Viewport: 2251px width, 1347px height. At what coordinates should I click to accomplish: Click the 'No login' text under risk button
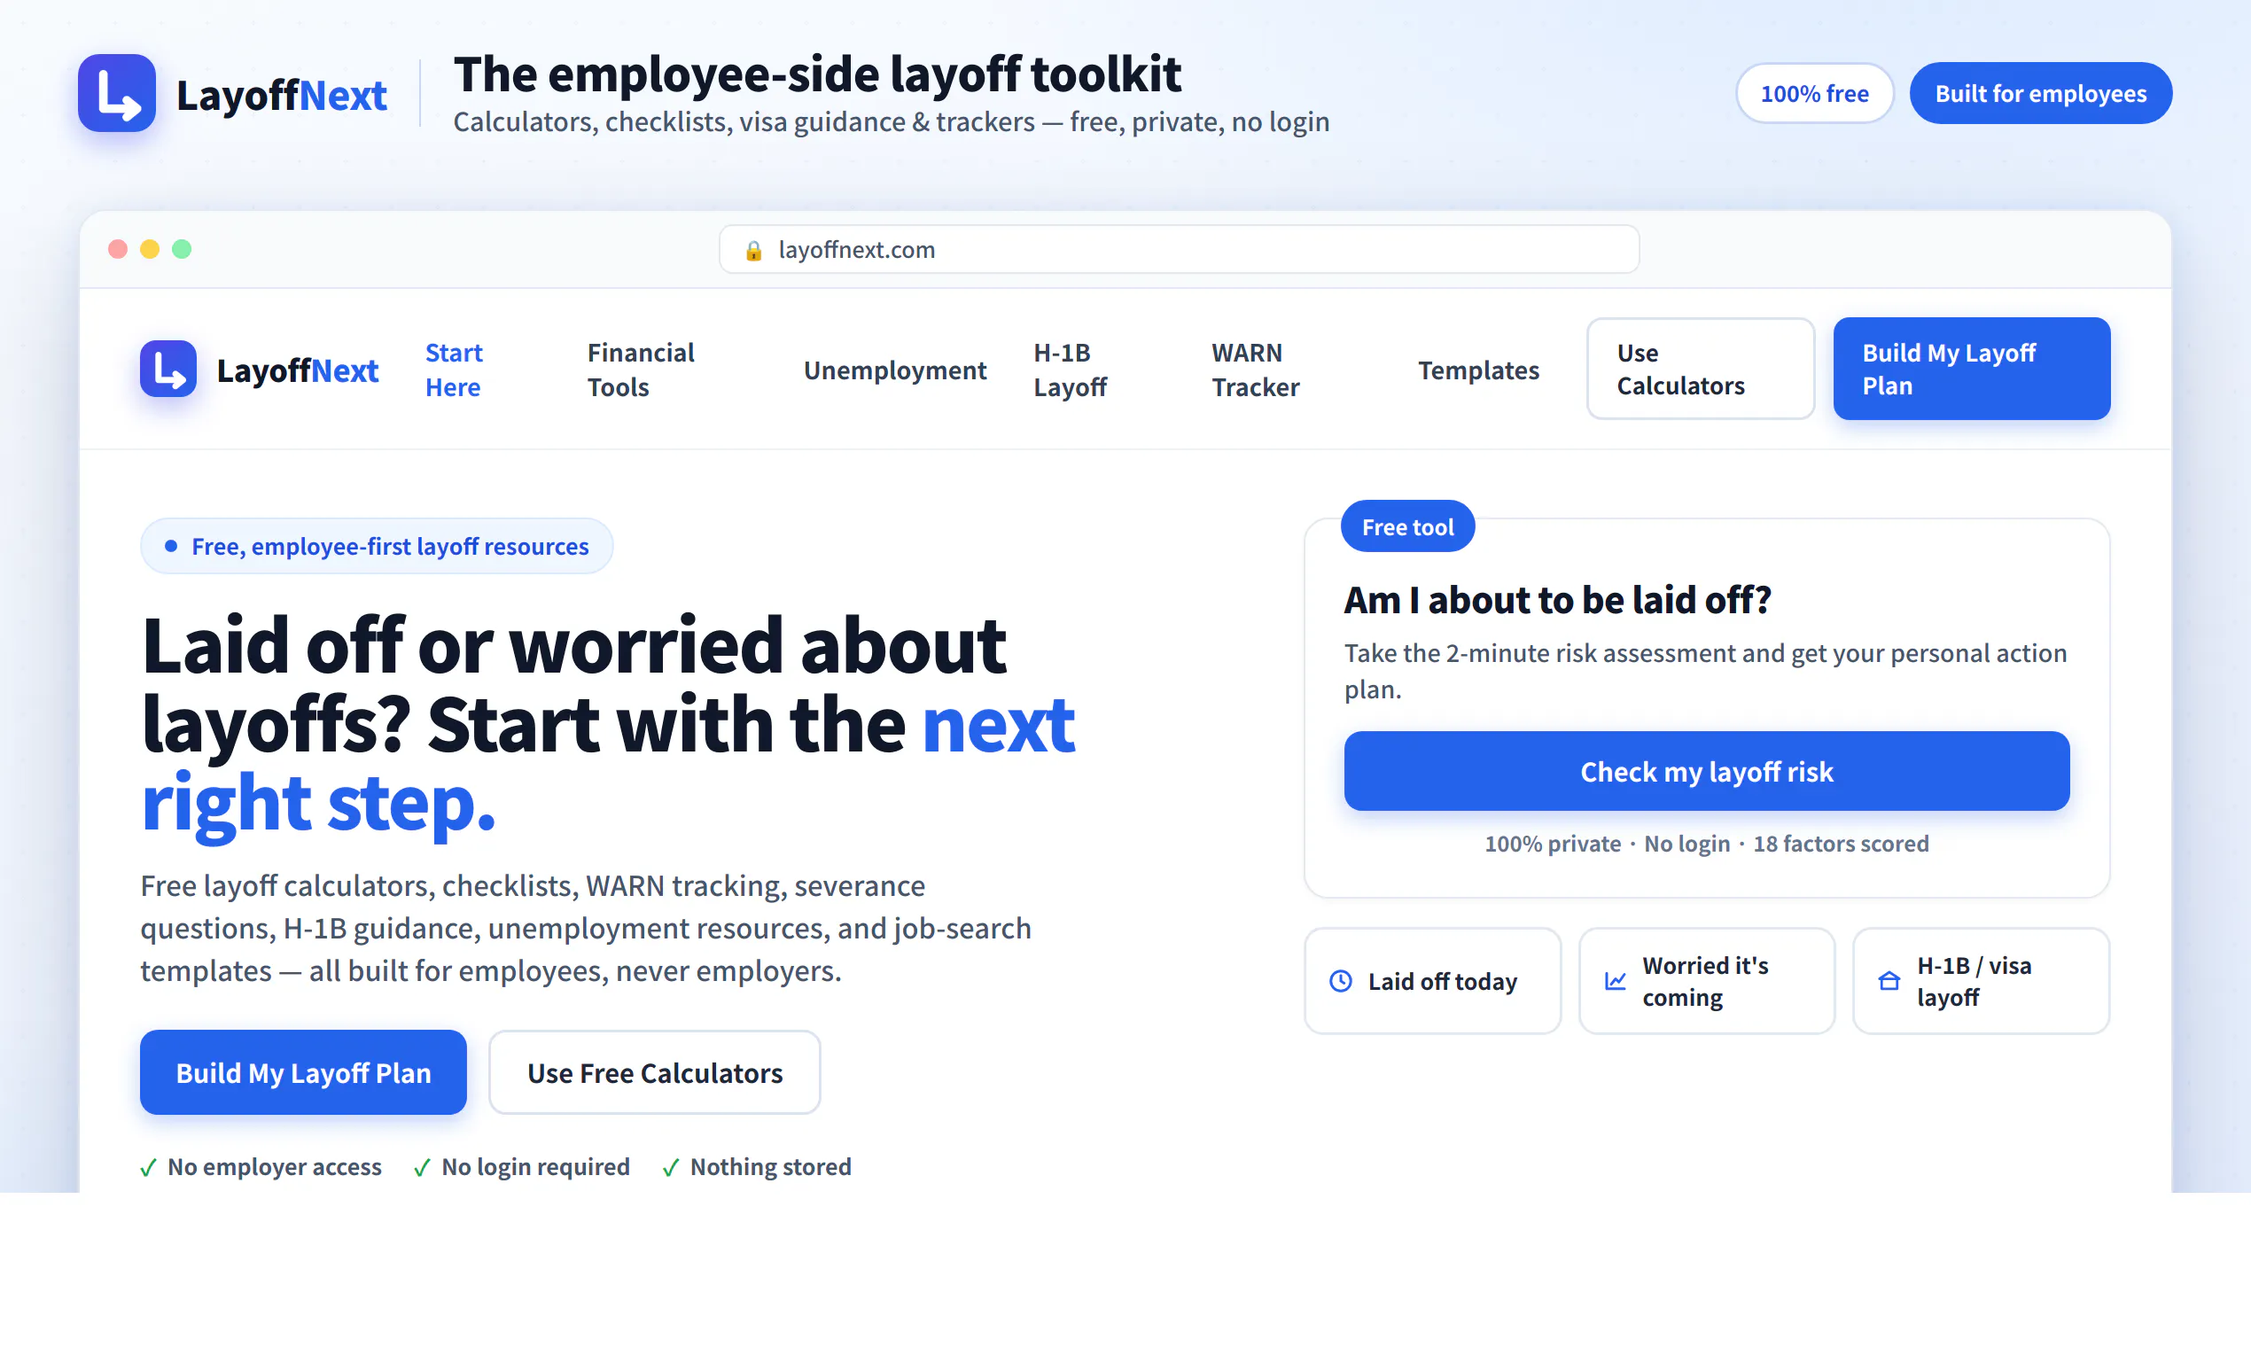click(1686, 844)
